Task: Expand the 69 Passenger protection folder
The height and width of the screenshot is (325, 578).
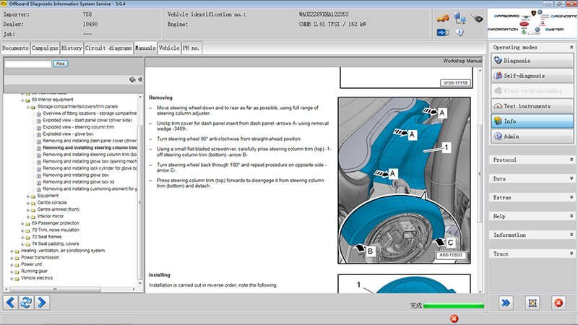Action: tap(22, 223)
